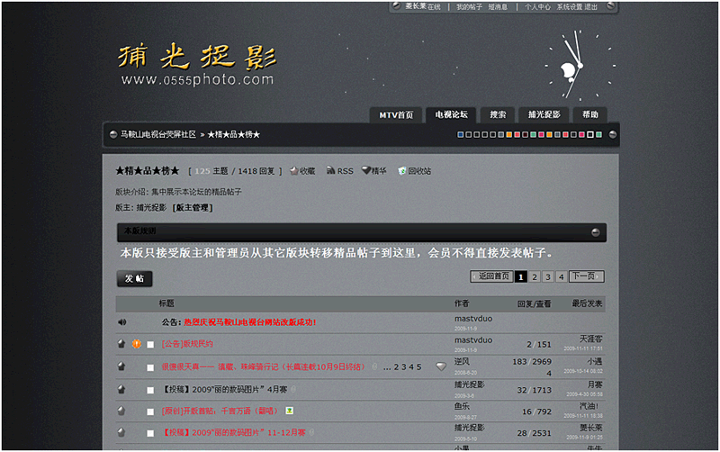Image resolution: width=720 pixels, height=452 pixels.
Task: Go to 下一页 next page
Action: click(x=586, y=276)
